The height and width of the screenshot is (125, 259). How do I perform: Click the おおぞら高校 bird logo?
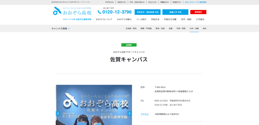[x=57, y=11]
